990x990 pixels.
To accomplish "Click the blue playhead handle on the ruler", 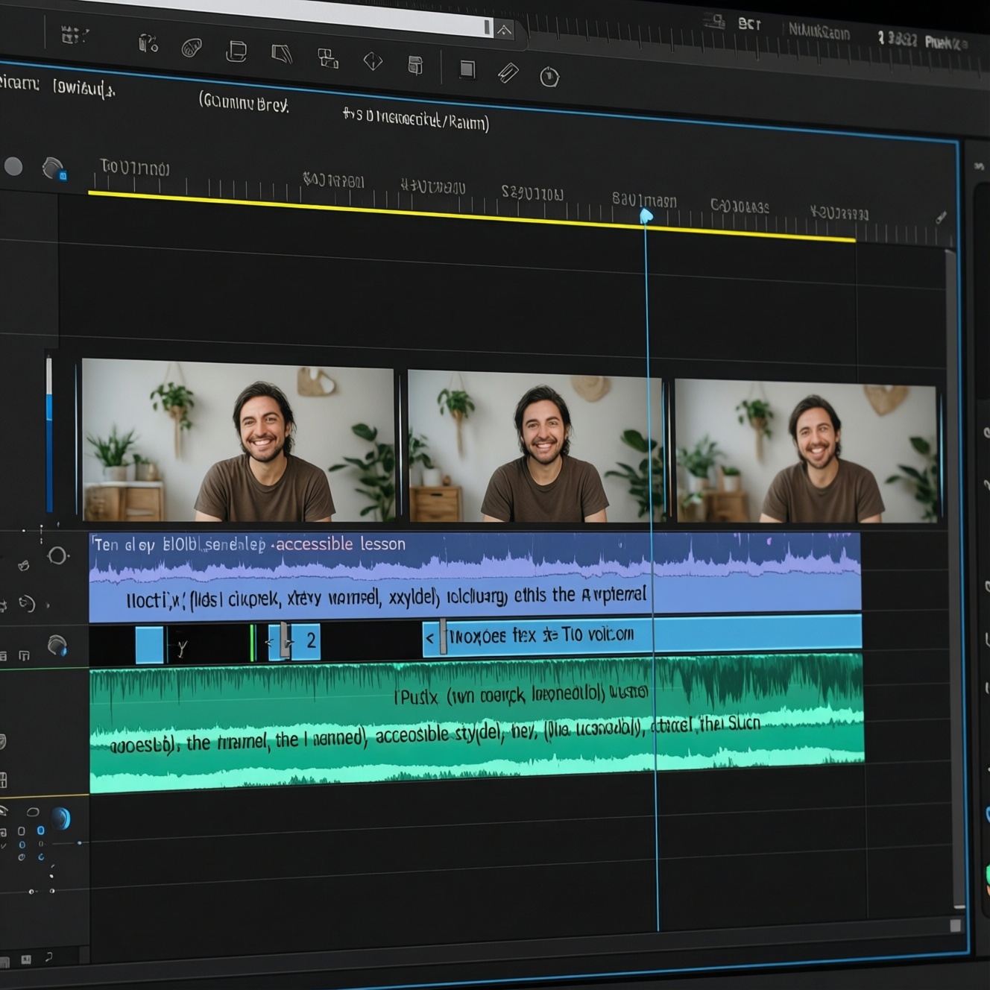I will tap(646, 216).
